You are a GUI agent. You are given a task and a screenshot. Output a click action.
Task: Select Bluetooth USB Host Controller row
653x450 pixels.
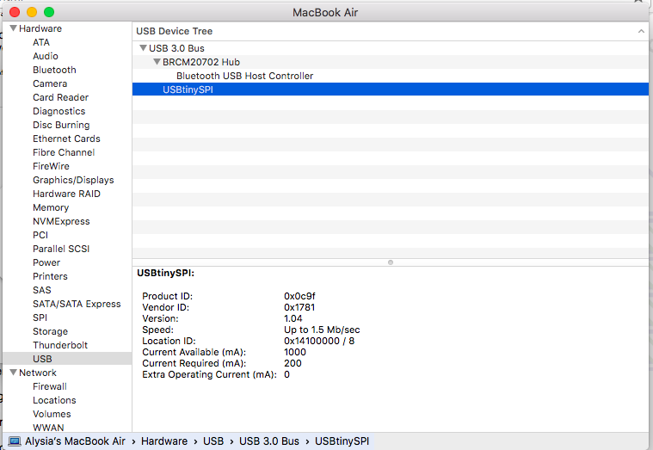[391, 76]
